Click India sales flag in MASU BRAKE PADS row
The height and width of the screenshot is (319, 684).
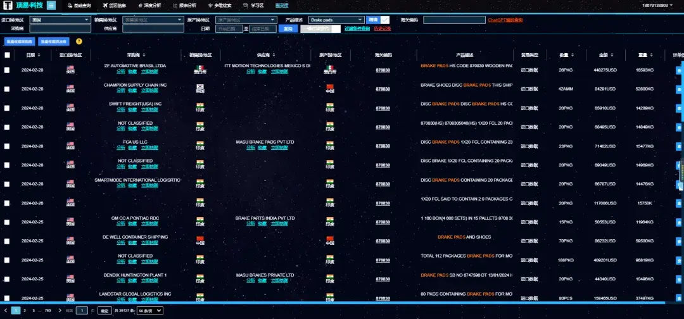tap(200, 144)
